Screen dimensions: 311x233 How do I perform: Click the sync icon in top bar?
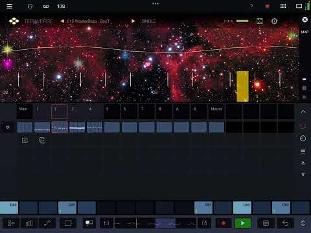30,6
